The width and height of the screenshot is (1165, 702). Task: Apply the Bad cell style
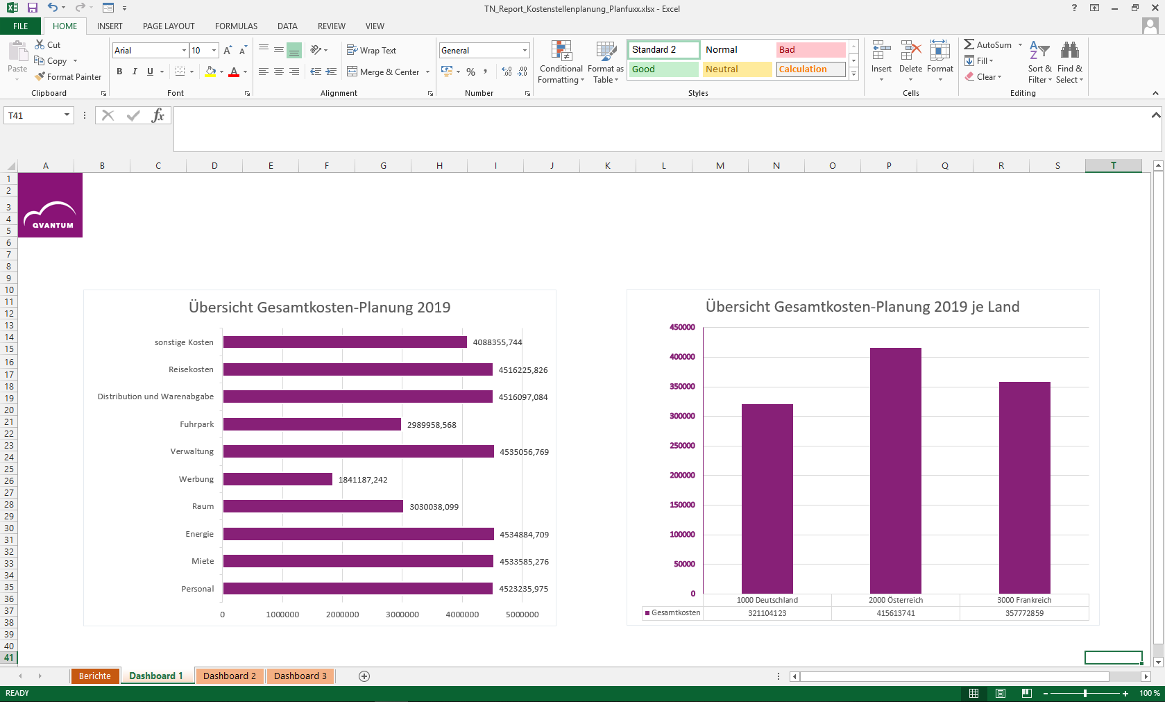[x=810, y=49]
